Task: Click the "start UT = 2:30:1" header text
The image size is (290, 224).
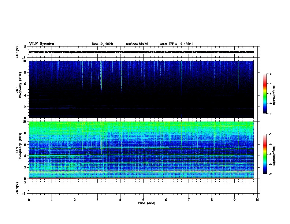Action: pyautogui.click(x=177, y=44)
